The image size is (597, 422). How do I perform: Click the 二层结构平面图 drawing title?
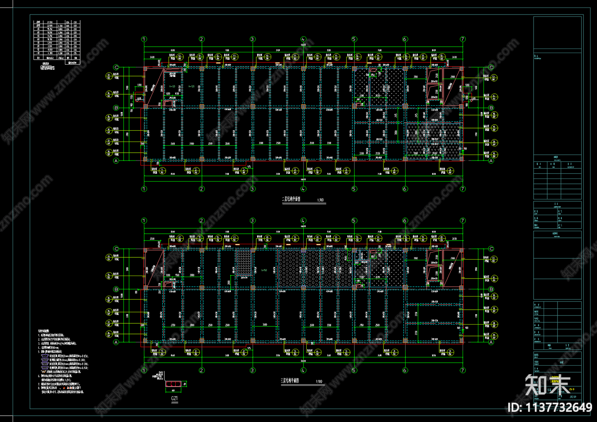click(291, 199)
